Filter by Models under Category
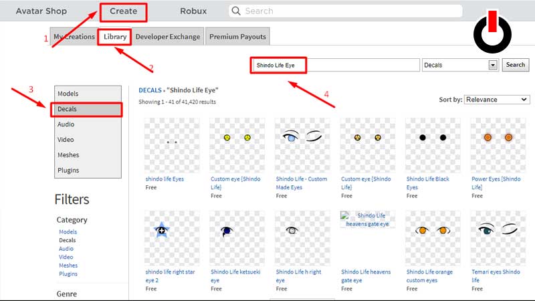This screenshot has height=301, width=535. [x=68, y=231]
